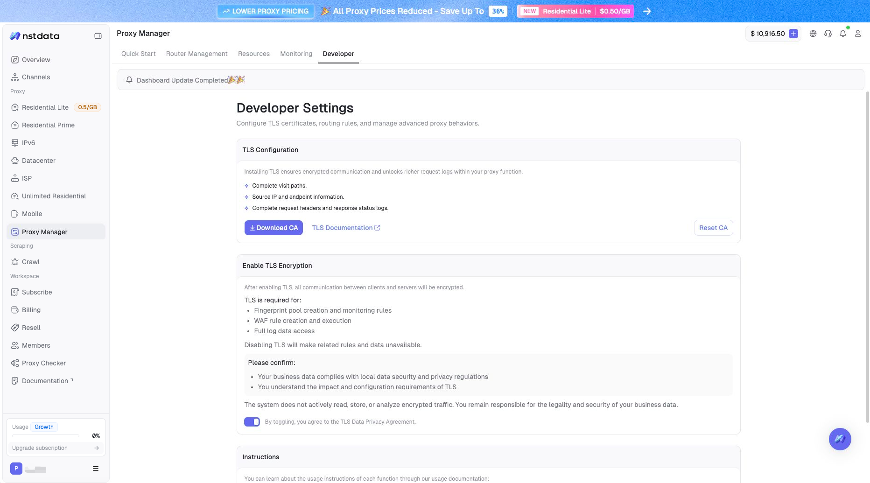Click the Usage progress bar
This screenshot has height=483, width=870.
(46, 436)
